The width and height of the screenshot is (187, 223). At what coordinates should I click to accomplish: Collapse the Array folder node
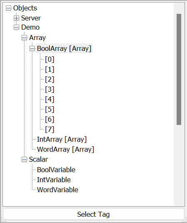(24, 38)
